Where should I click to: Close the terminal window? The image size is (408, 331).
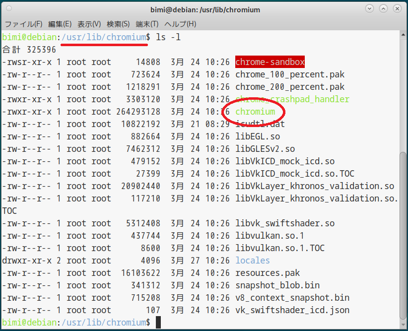pos(396,9)
